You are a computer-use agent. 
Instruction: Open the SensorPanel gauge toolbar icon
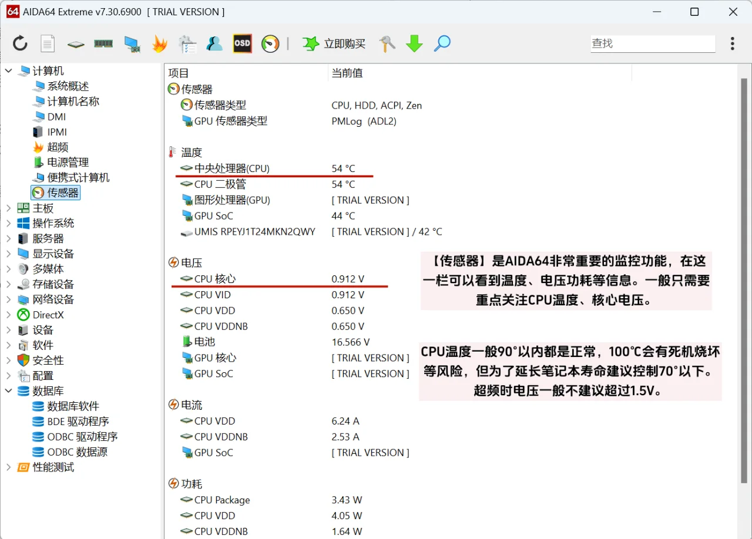tap(270, 43)
